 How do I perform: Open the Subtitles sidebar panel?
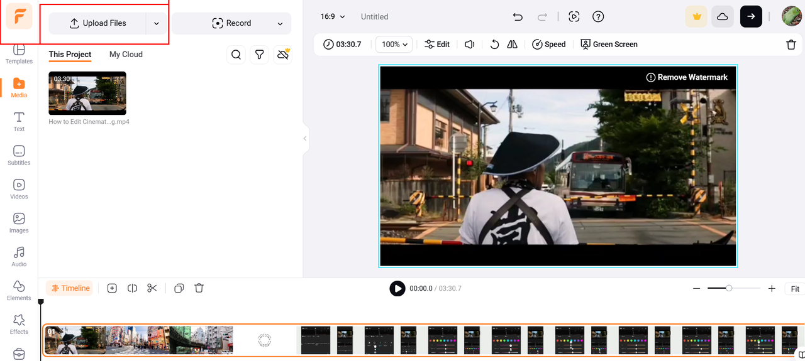pos(19,156)
